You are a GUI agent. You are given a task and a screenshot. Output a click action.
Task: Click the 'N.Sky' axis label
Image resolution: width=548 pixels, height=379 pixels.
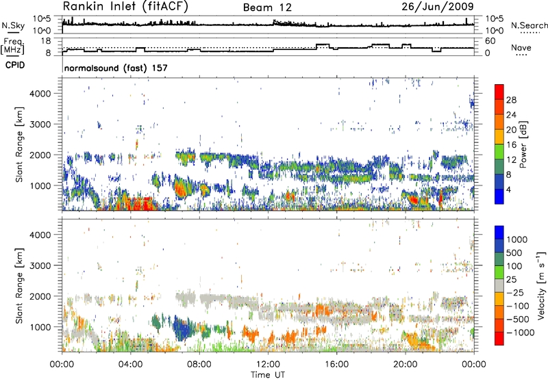coord(13,25)
